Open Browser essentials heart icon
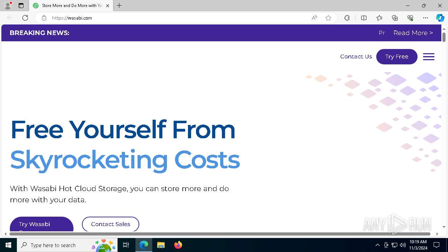The image size is (448, 252). tap(410, 18)
